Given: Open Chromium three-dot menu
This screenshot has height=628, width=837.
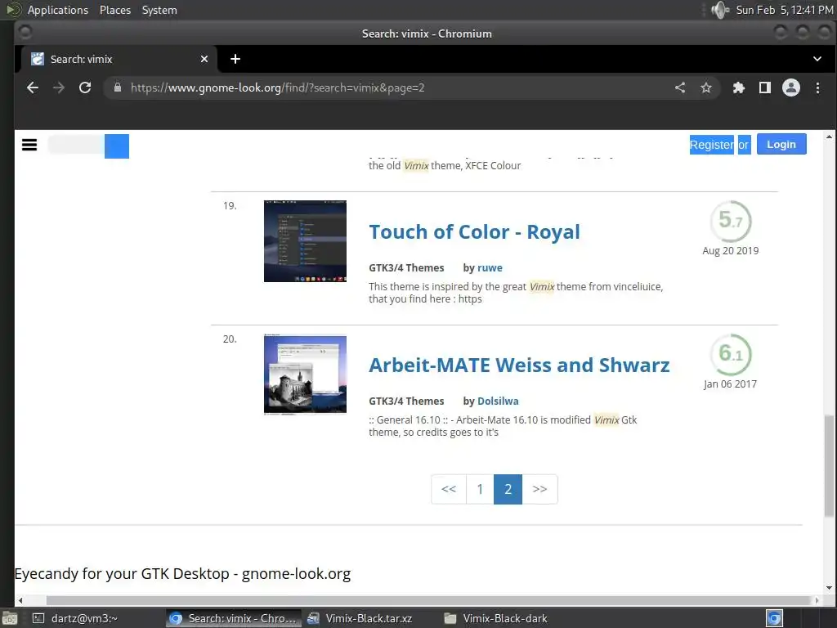Looking at the screenshot, I should (817, 87).
